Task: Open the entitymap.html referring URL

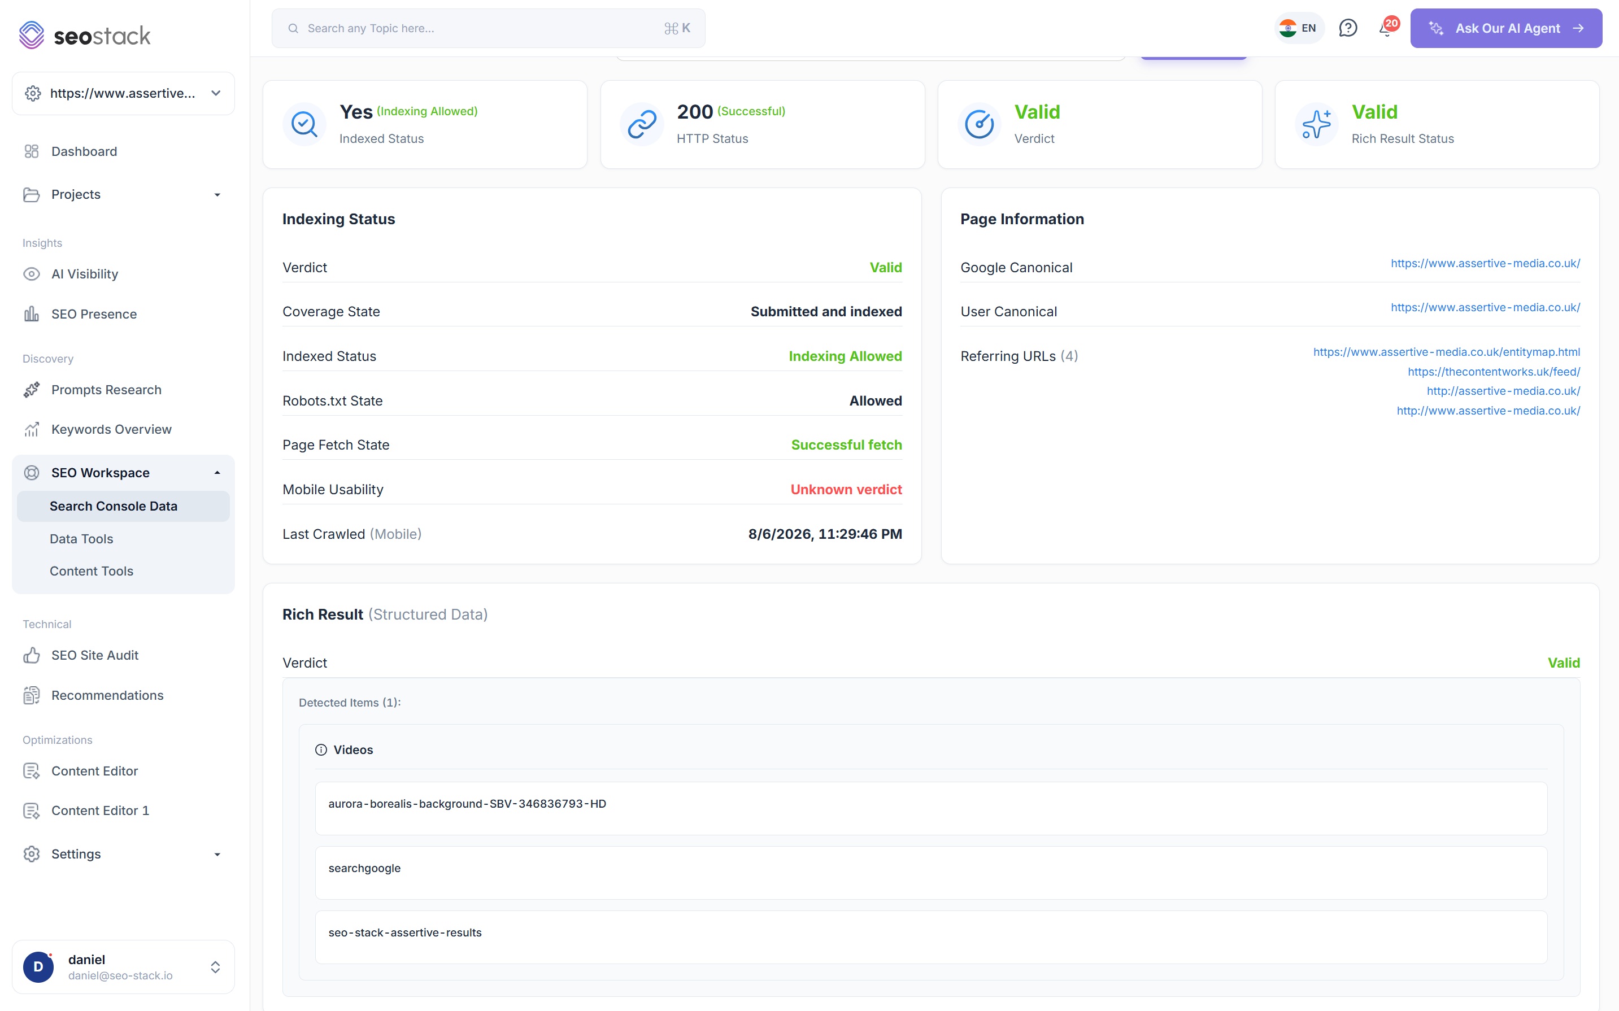Action: [1446, 352]
